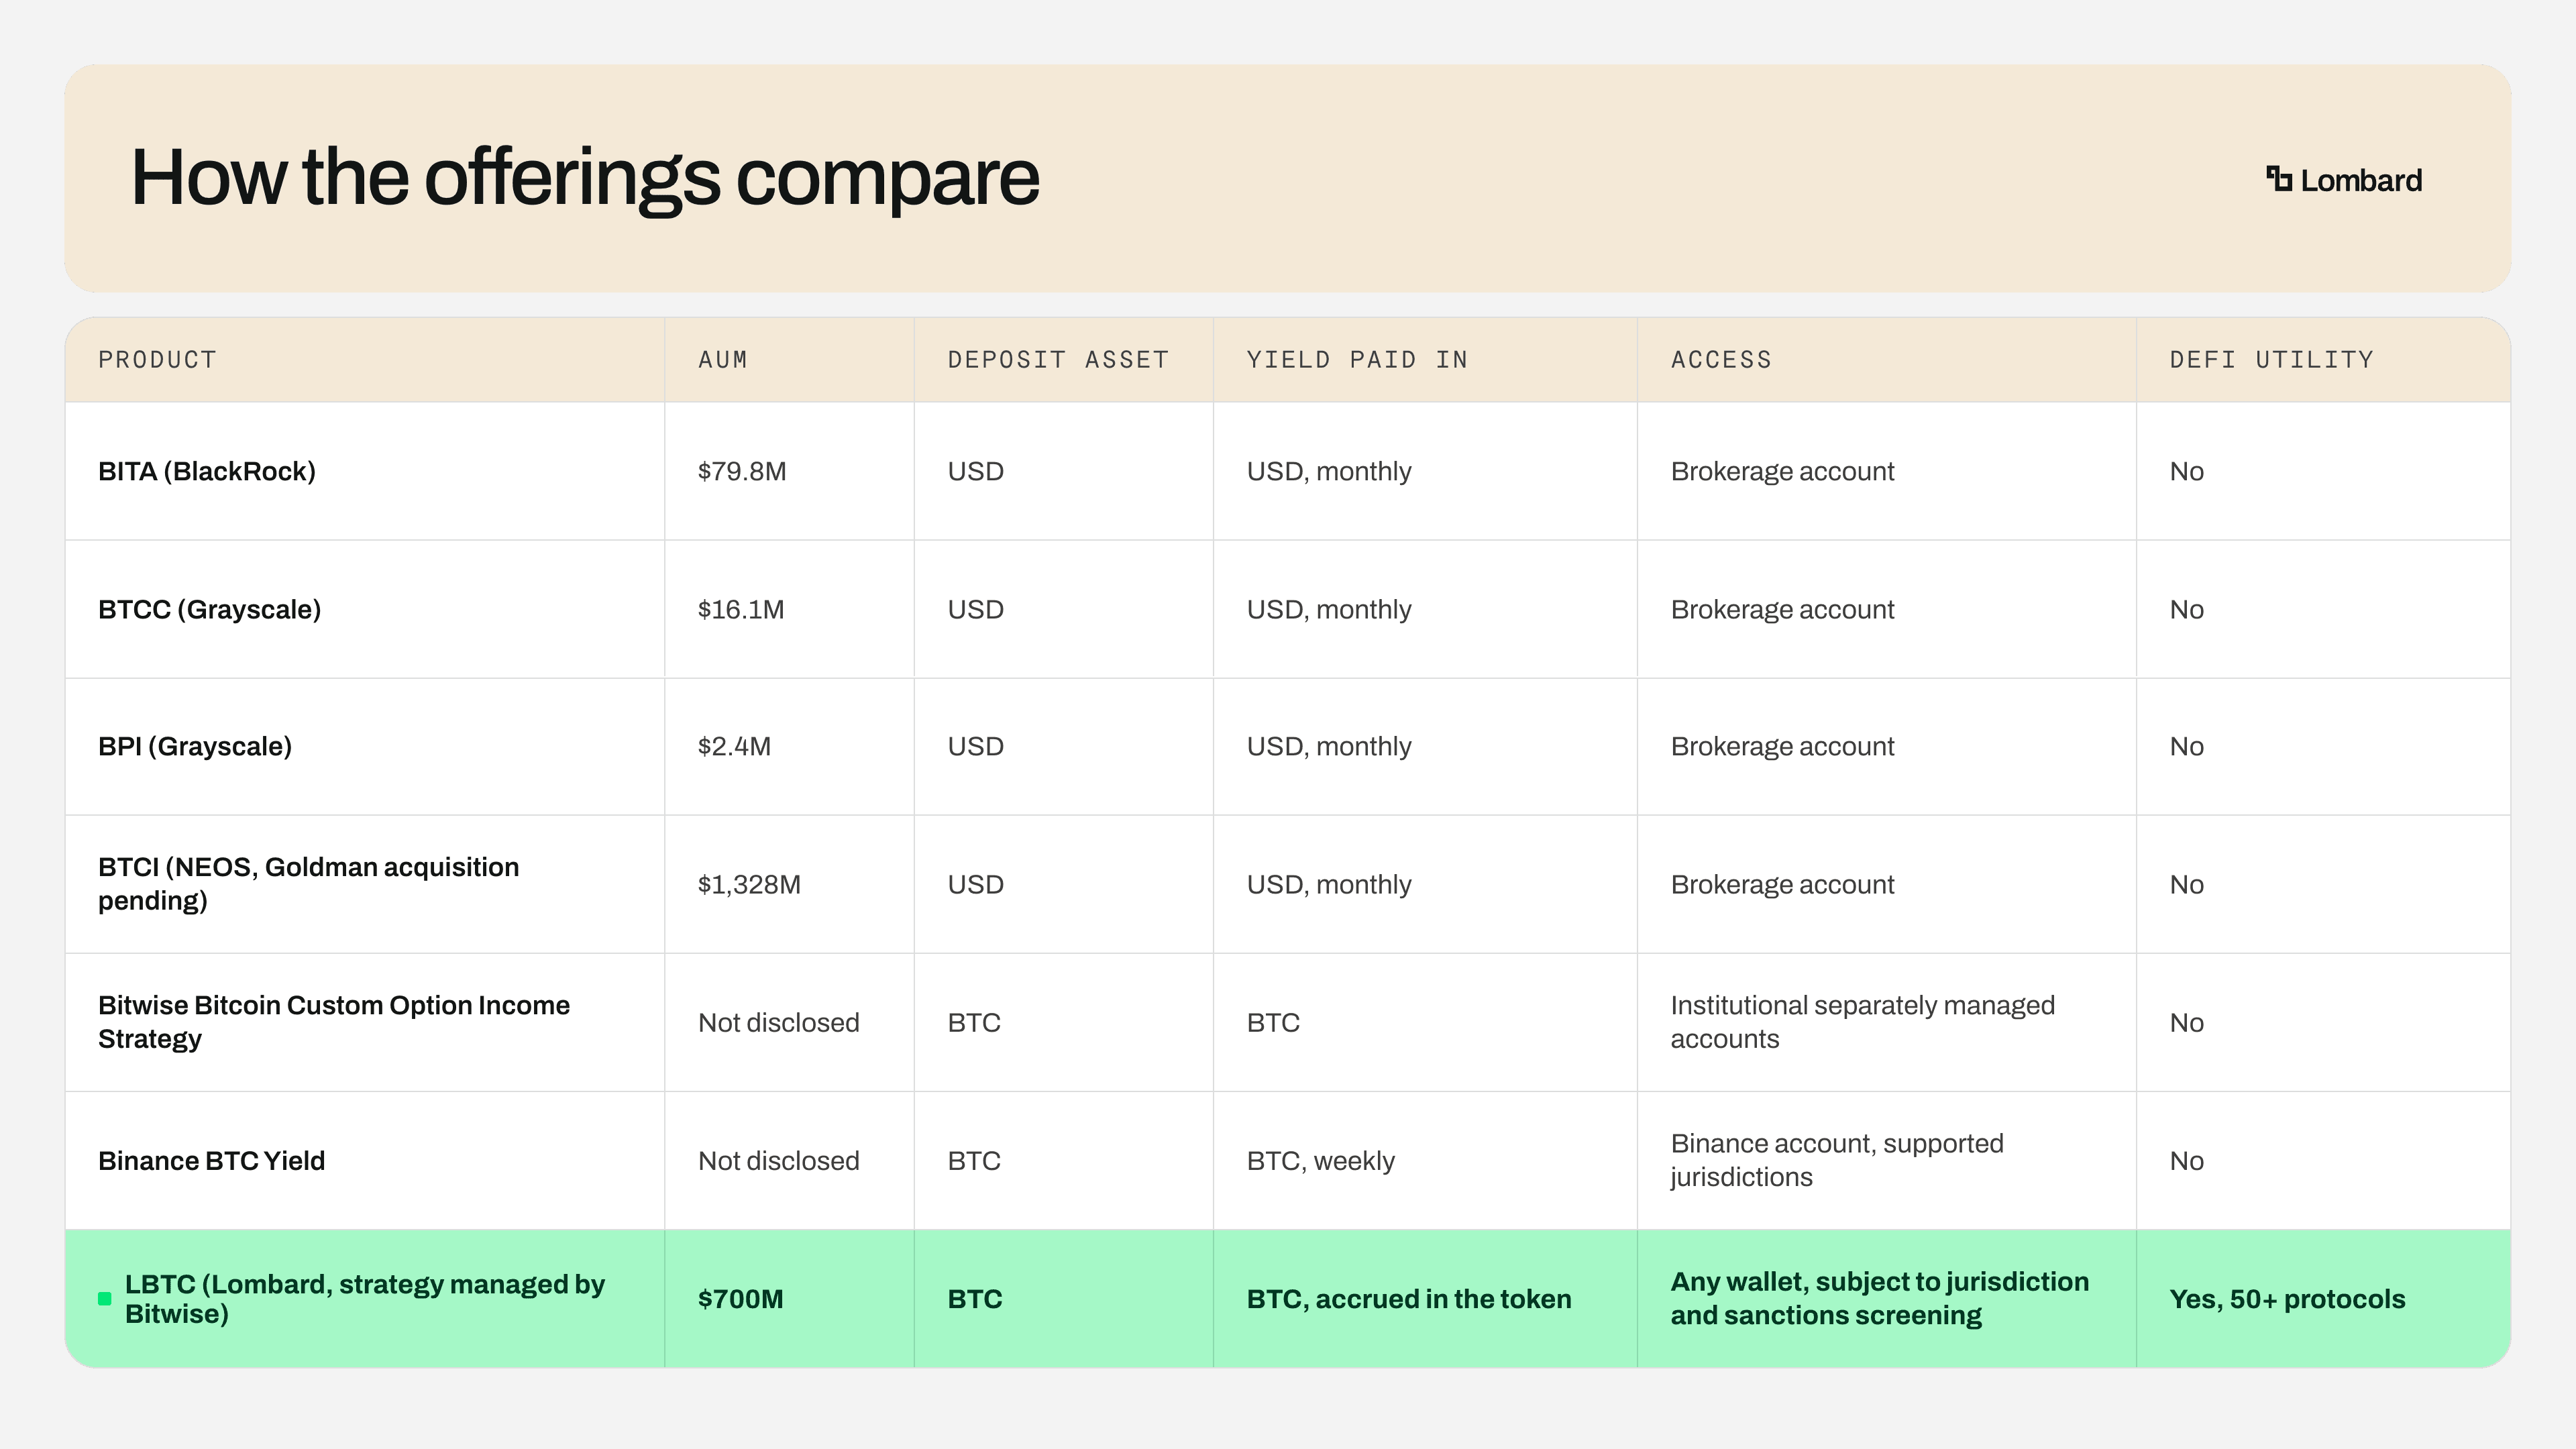Click 'USD, monthly' in the BTCC row
The height and width of the screenshot is (1449, 2576).
[1329, 609]
